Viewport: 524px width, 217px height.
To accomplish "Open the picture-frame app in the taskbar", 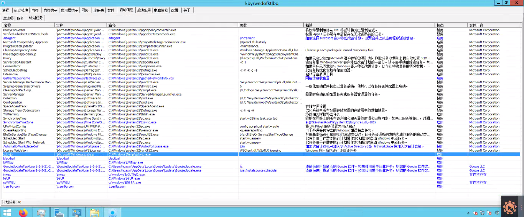I will pos(41,212).
